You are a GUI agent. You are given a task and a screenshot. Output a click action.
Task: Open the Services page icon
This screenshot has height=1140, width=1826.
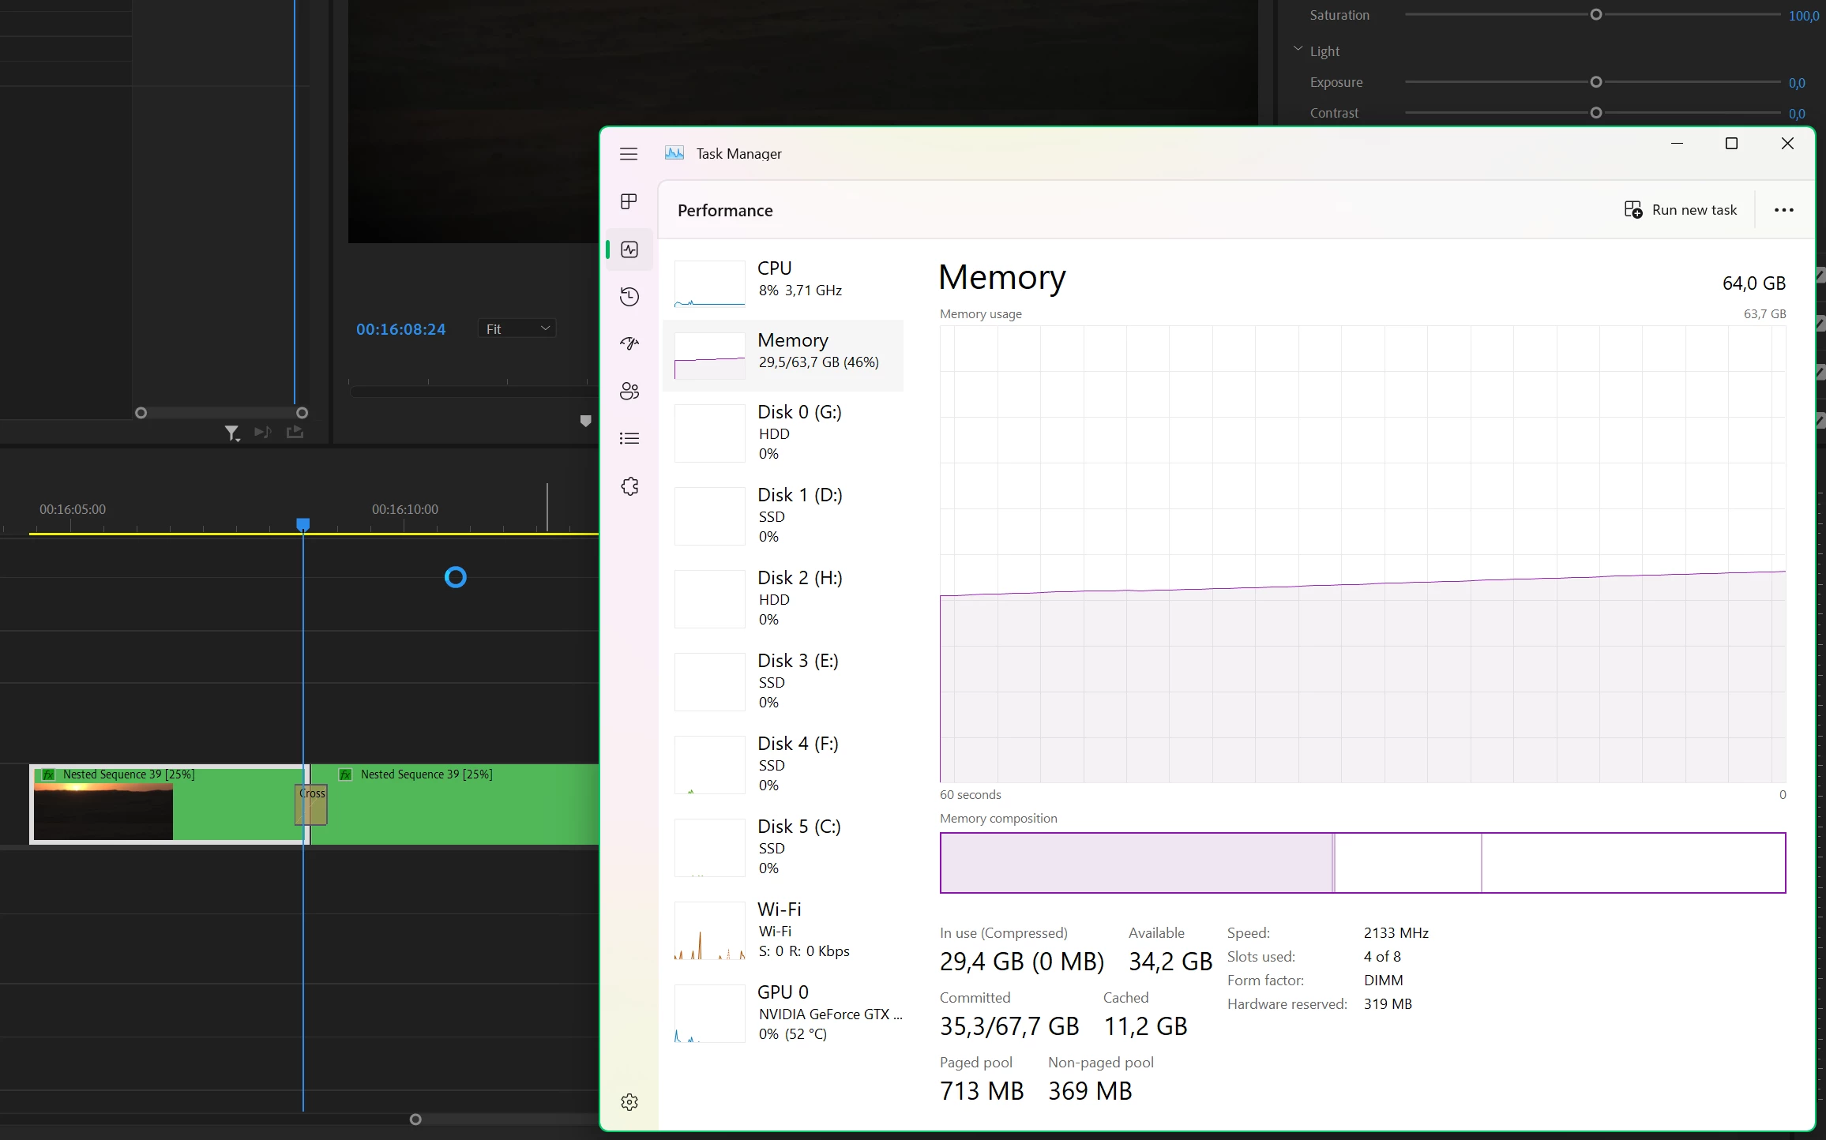pyautogui.click(x=629, y=486)
